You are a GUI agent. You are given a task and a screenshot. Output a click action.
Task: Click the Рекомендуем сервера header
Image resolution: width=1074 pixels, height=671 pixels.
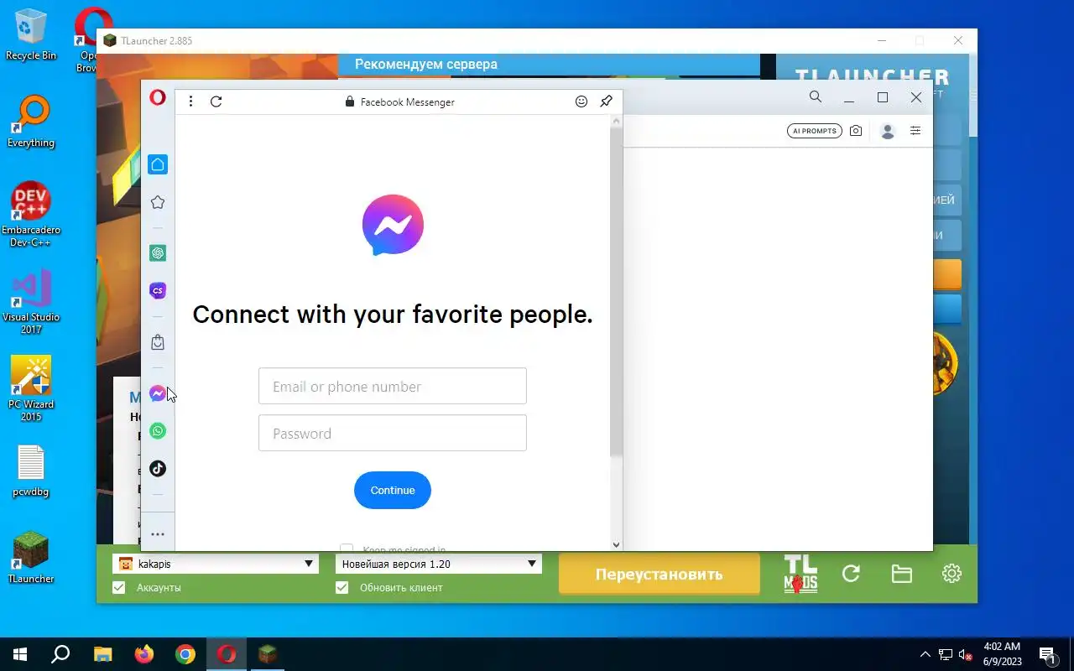[x=426, y=65]
